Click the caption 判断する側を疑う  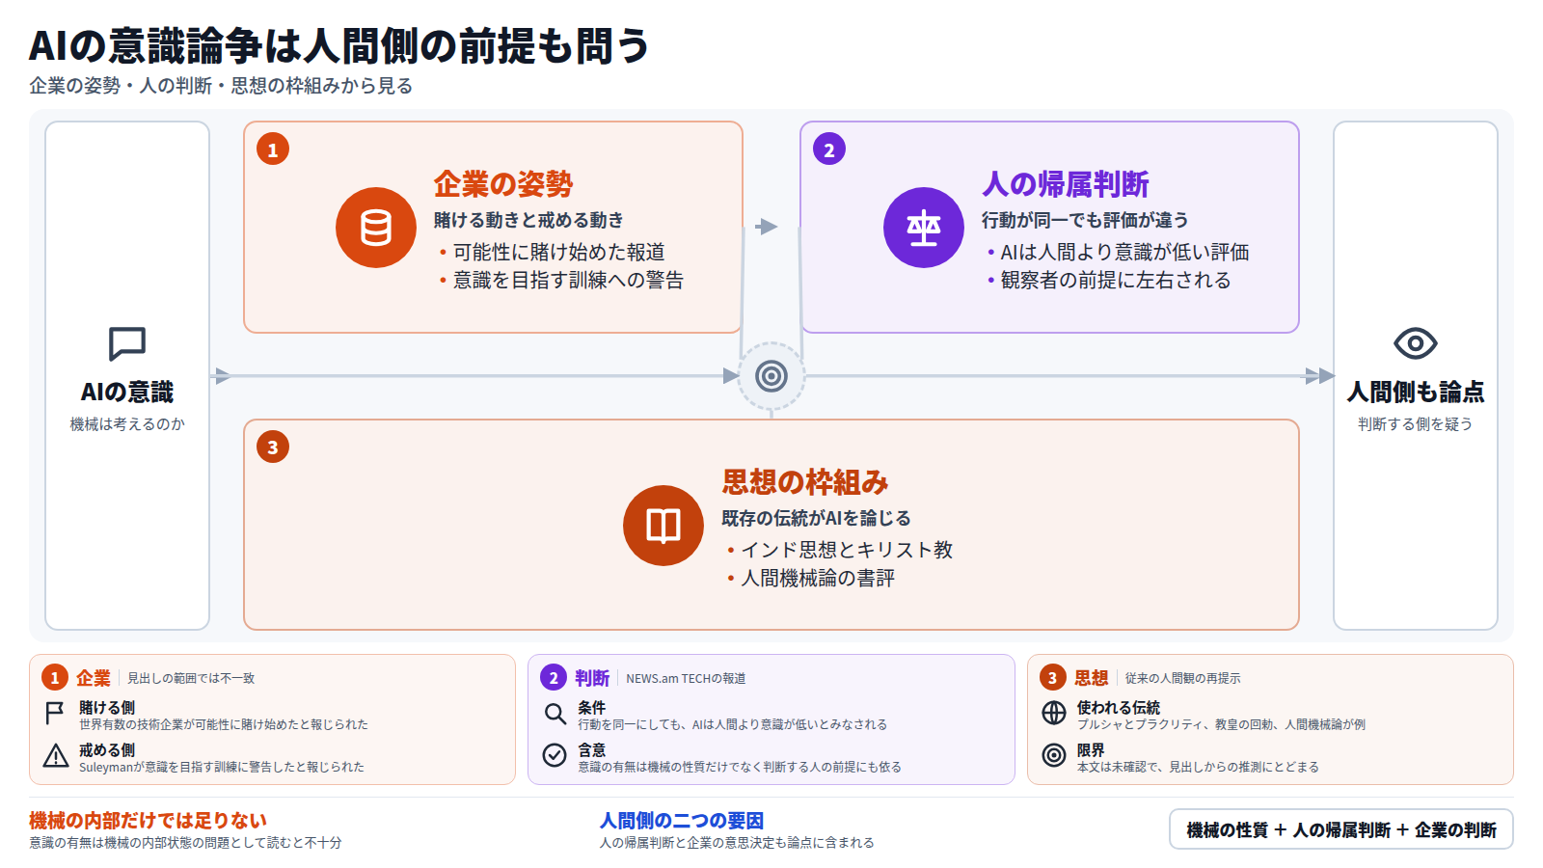pyautogui.click(x=1416, y=424)
